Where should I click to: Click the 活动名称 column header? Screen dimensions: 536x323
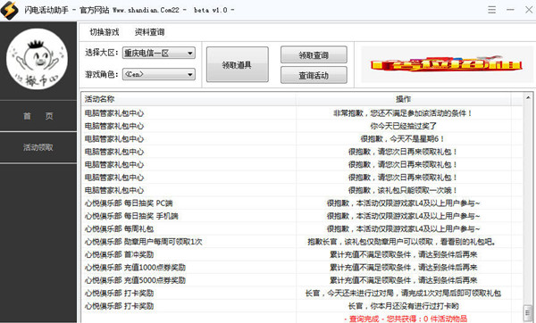click(x=188, y=99)
